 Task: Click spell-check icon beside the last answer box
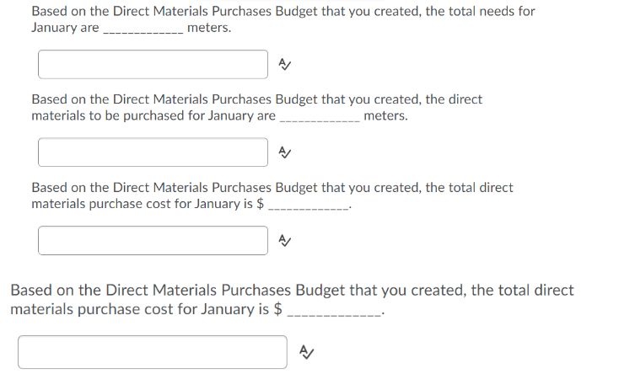309,352
